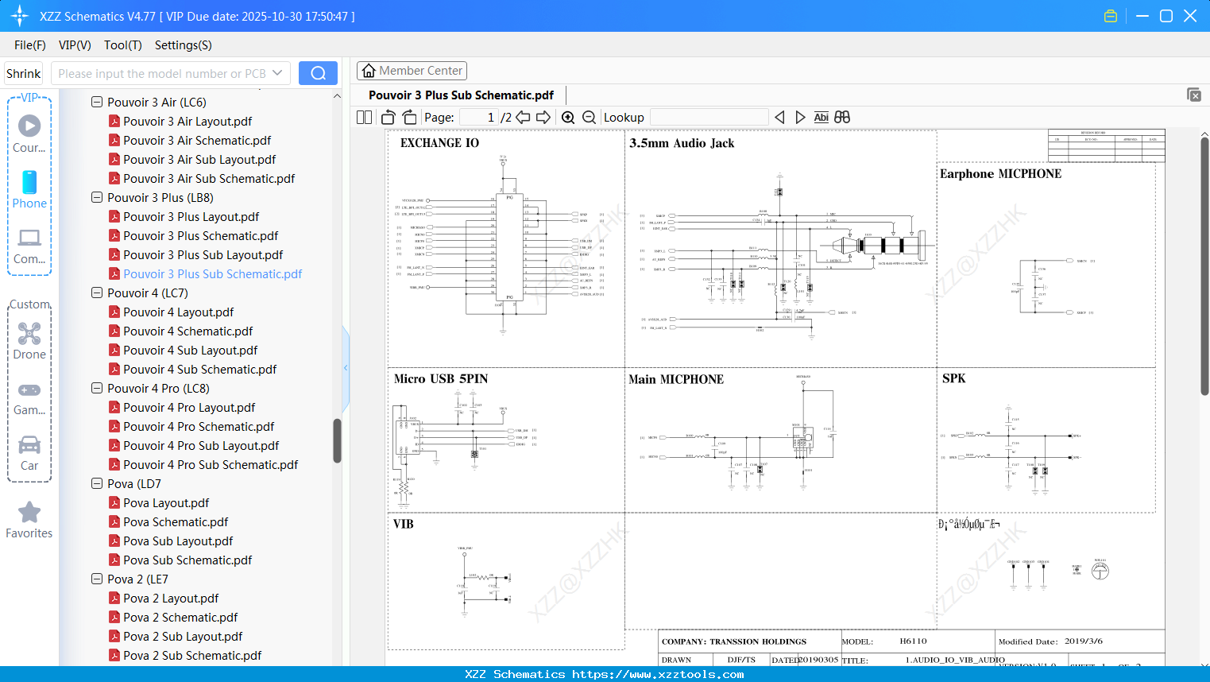Collapse the Pova 2 (LE7) section
The image size is (1210, 682).
click(x=96, y=579)
